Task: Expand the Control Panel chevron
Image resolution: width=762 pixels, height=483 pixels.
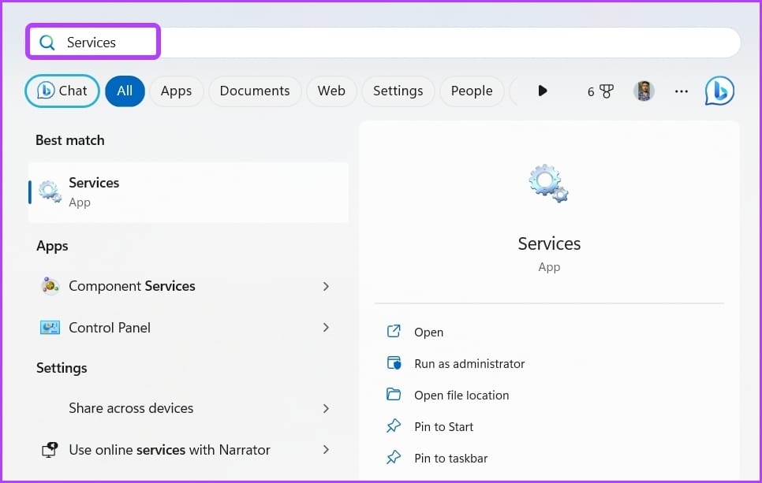Action: pyautogui.click(x=326, y=328)
